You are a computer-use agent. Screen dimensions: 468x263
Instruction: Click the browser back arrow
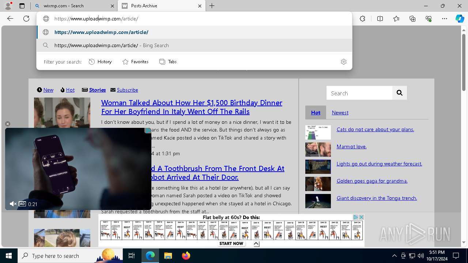click(10, 19)
